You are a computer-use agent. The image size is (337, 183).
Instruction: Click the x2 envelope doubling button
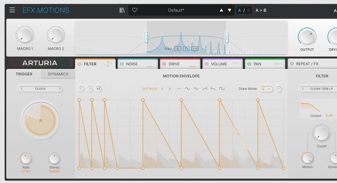pyautogui.click(x=98, y=89)
